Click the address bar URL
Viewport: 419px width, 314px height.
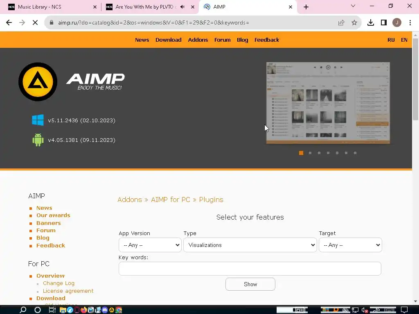(x=153, y=23)
